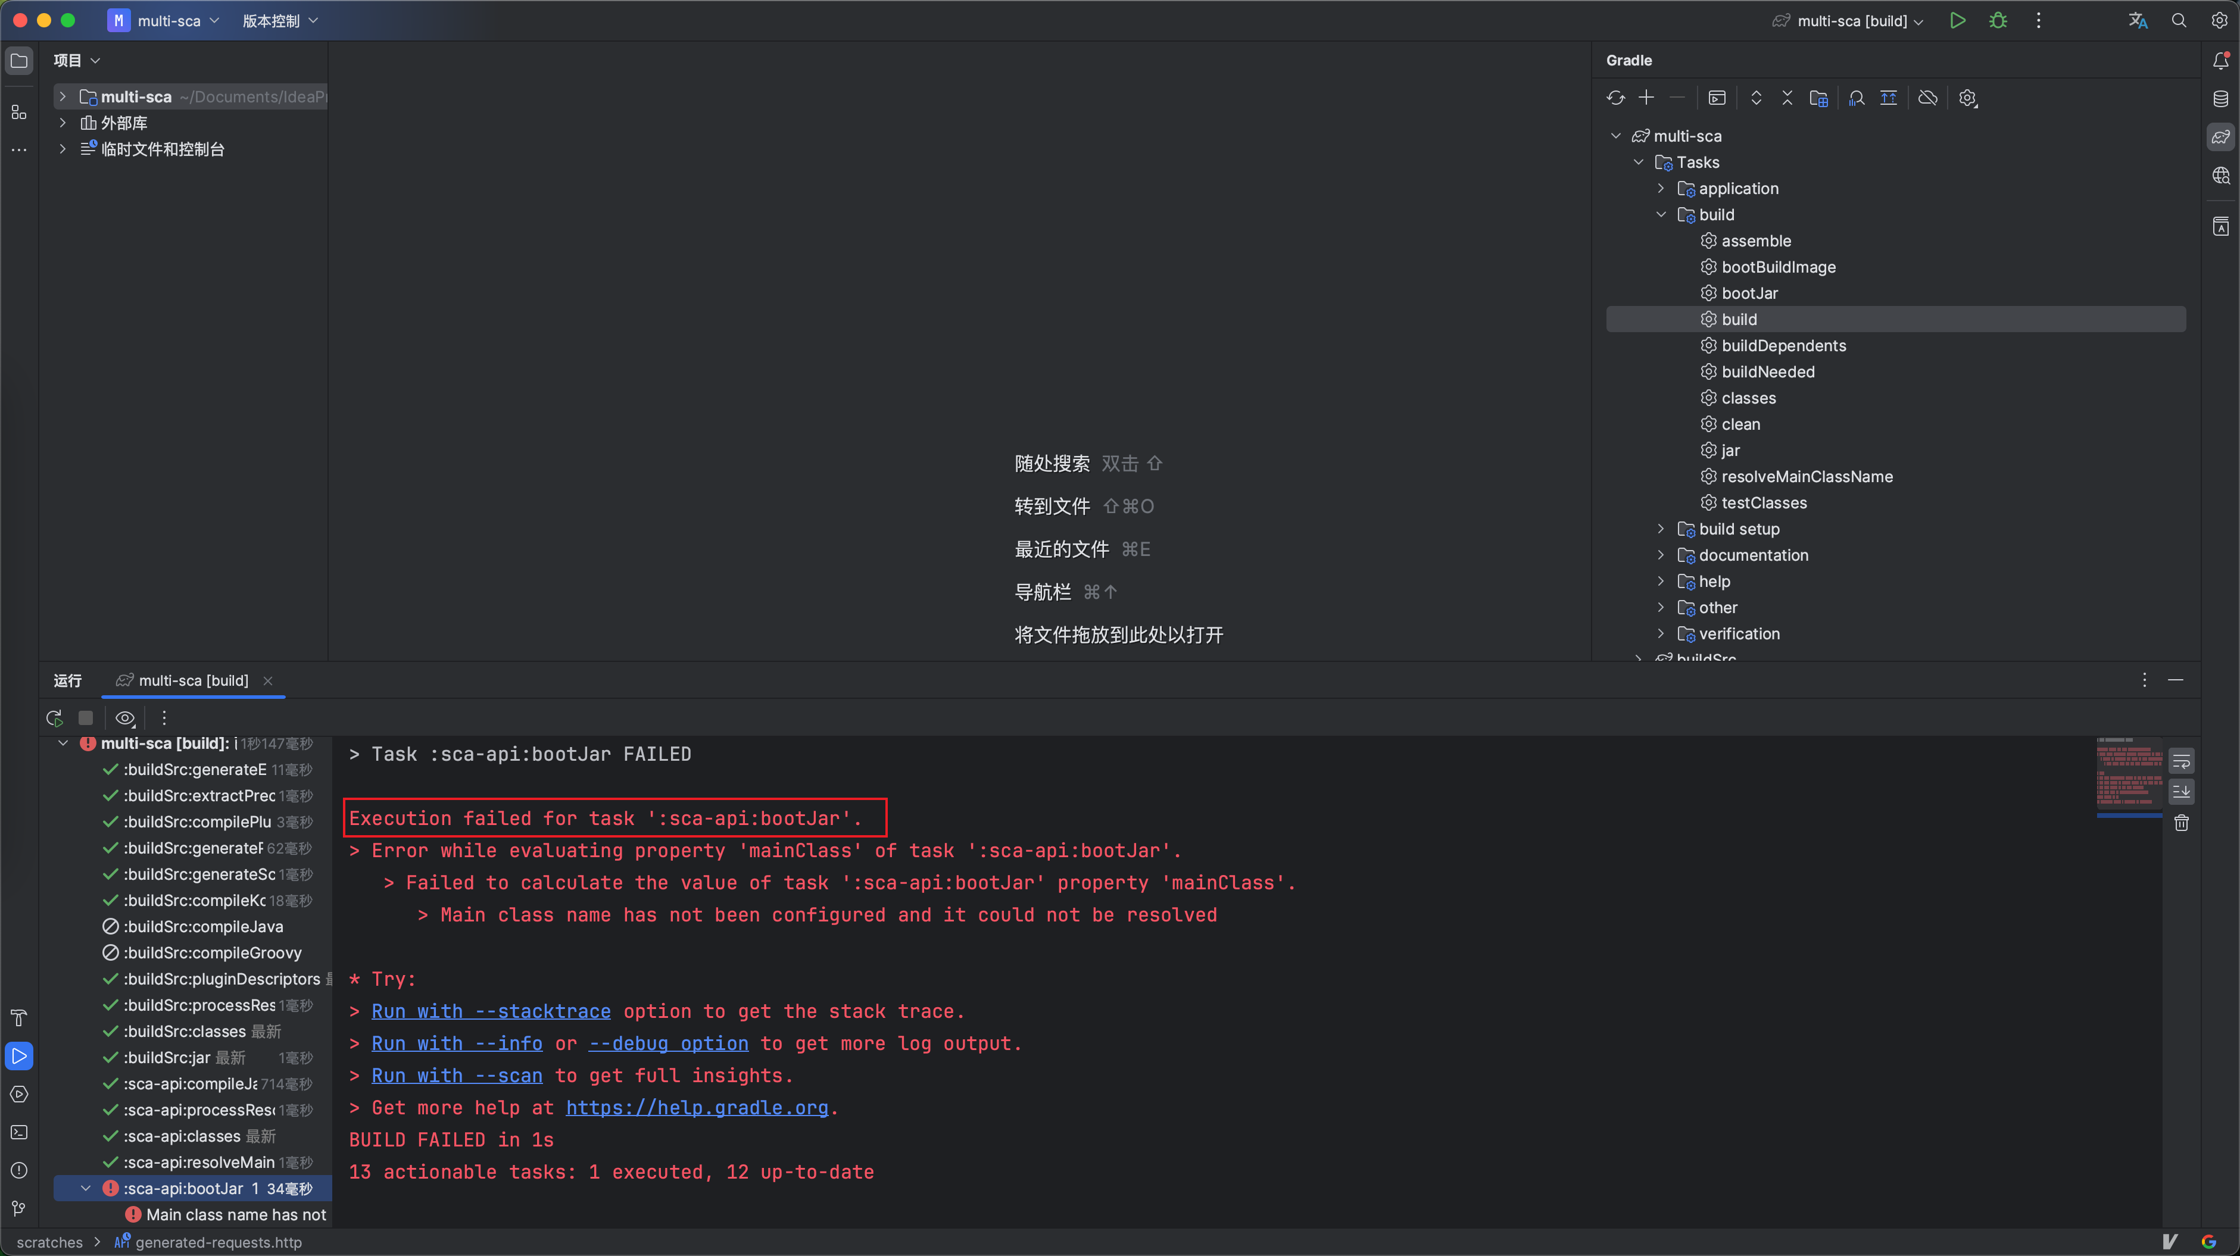Click the 'Run with --info' link
Viewport: 2240px width, 1256px height.
pyautogui.click(x=457, y=1043)
